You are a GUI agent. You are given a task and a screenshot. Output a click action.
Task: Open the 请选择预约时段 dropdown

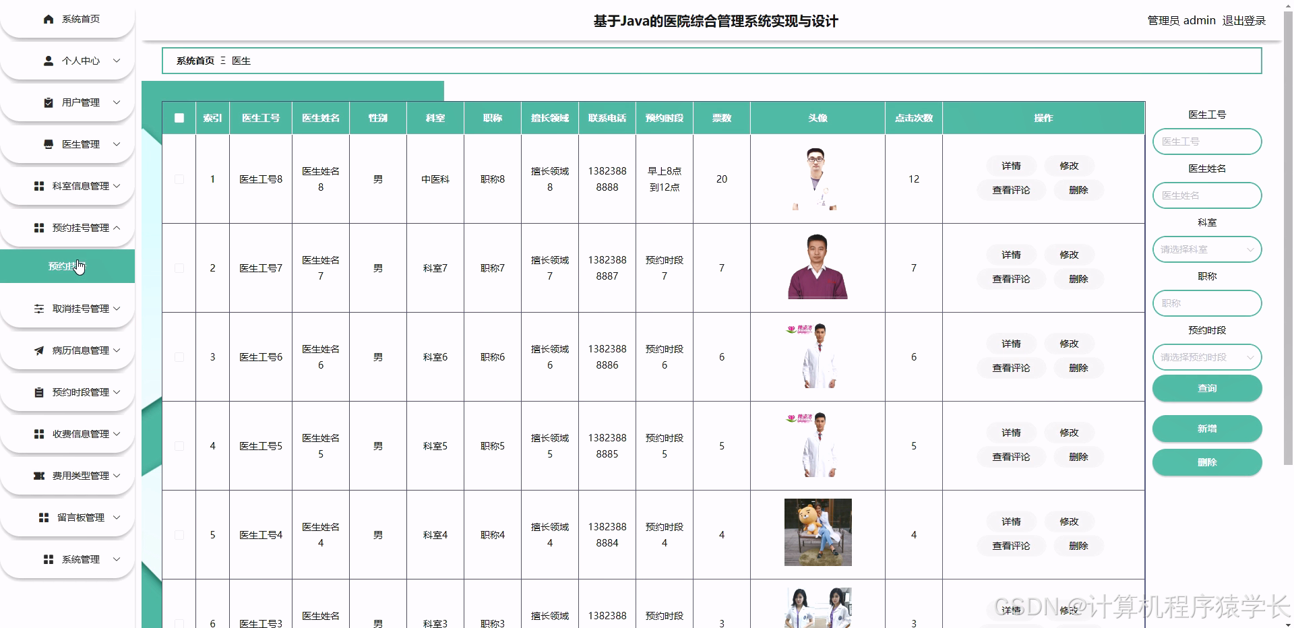(x=1207, y=357)
